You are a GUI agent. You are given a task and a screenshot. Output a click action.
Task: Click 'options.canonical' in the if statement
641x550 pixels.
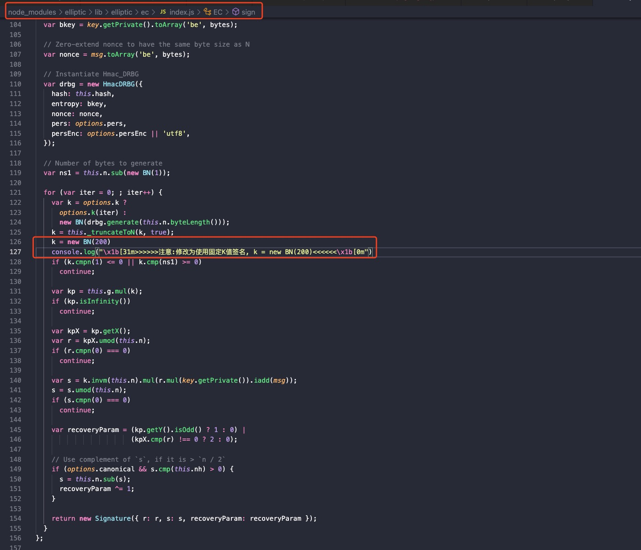click(x=101, y=469)
